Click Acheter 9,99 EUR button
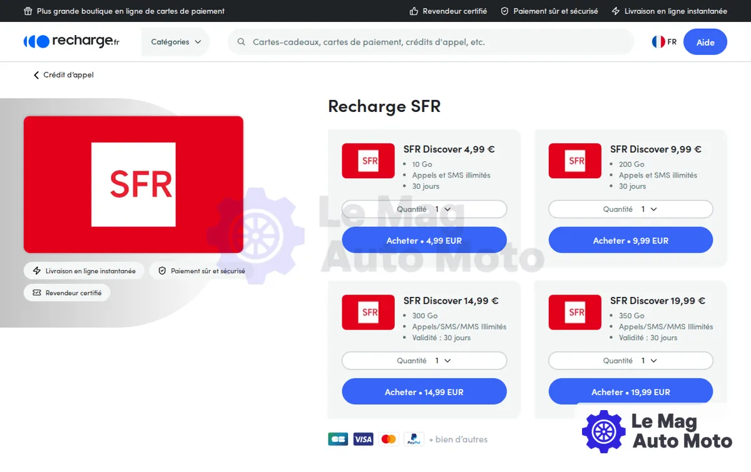Viewport: 751px width, 472px height. click(x=631, y=240)
